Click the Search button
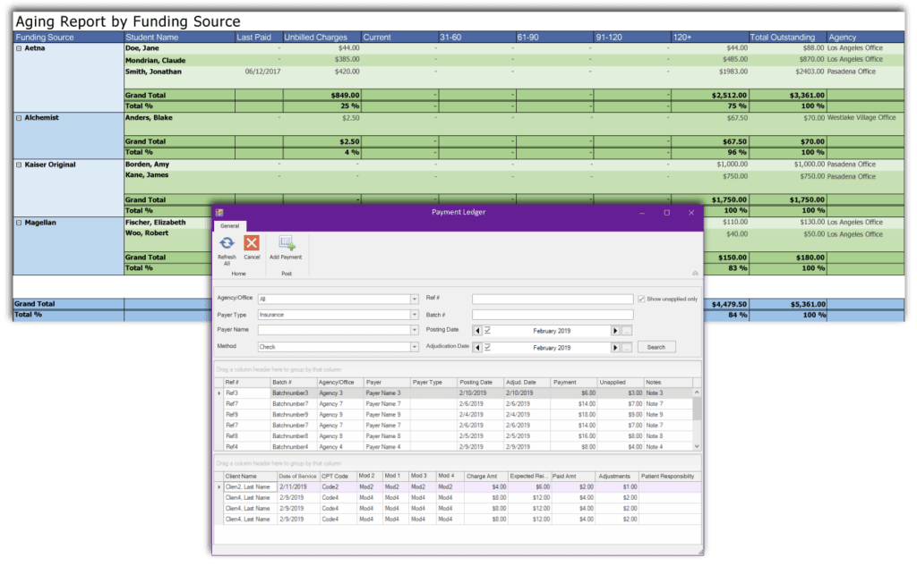The width and height of the screenshot is (917, 566). tap(656, 347)
